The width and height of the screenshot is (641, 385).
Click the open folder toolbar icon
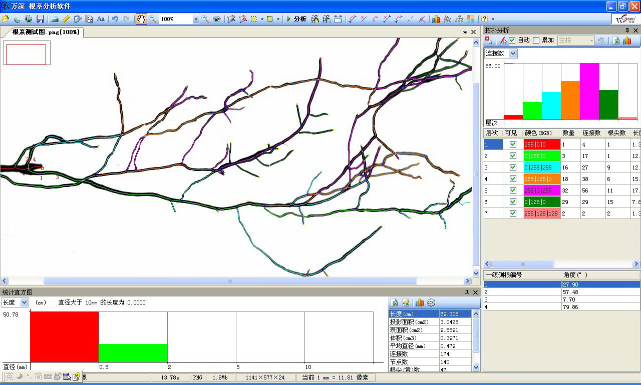[x=6, y=19]
